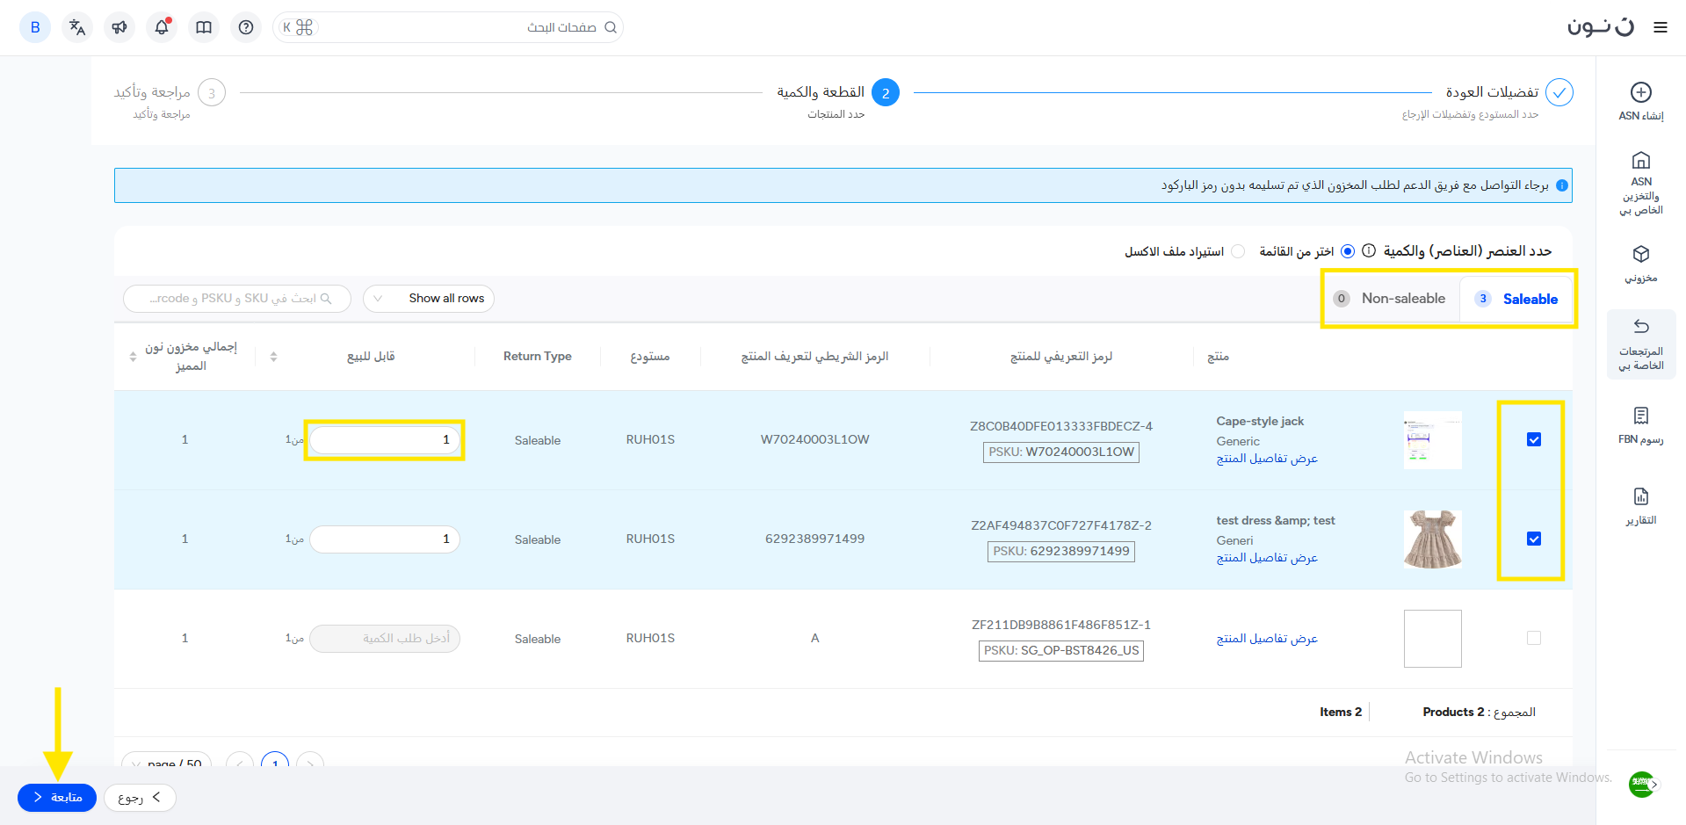Viewport: 1686px width, 825px height.
Task: Open the language translation icon
Action: coord(77,27)
